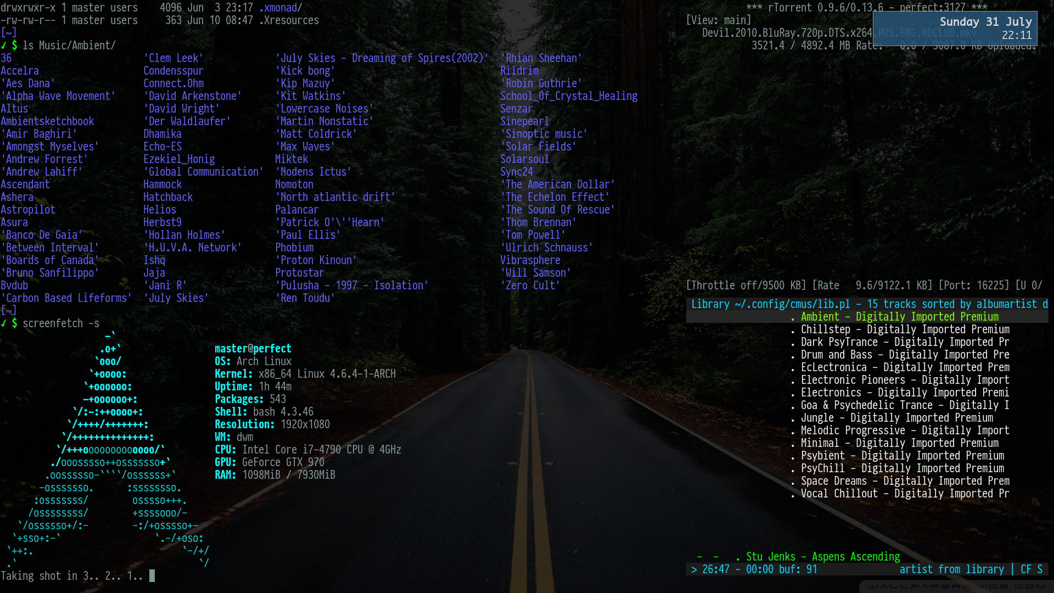Click rTorrent title header line
1054x593 pixels.
pyautogui.click(x=867, y=8)
